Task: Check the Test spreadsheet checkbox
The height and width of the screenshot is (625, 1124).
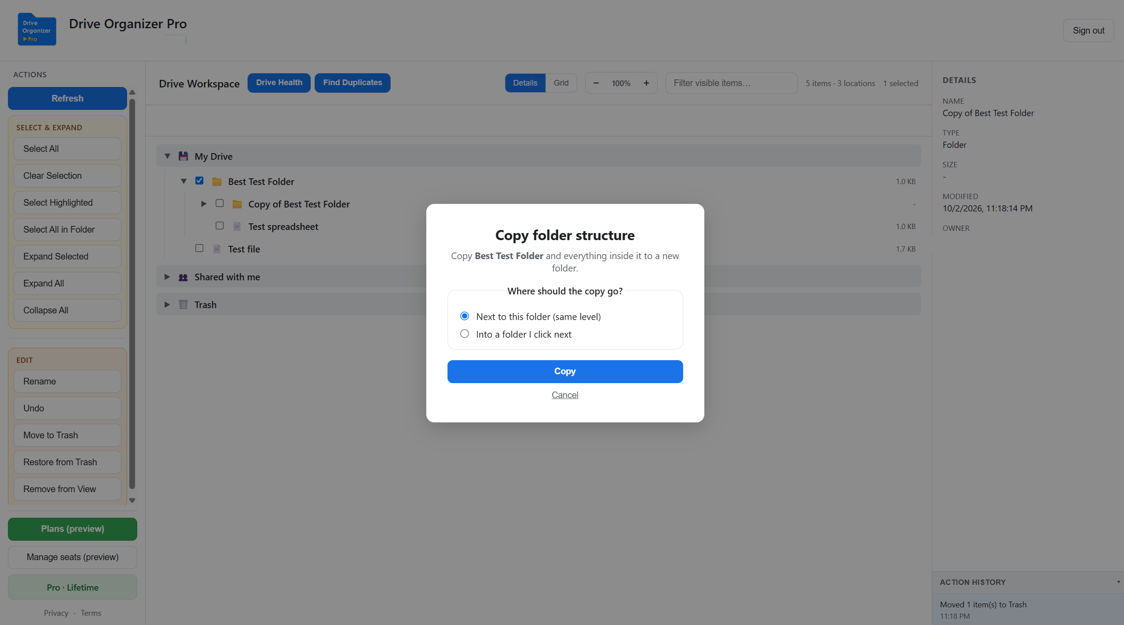Action: [x=219, y=226]
